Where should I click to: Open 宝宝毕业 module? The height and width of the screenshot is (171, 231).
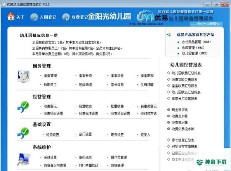117,76
